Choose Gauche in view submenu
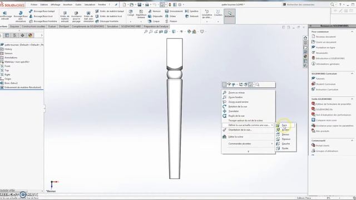The height and width of the screenshot is (200, 356). [x=285, y=144]
